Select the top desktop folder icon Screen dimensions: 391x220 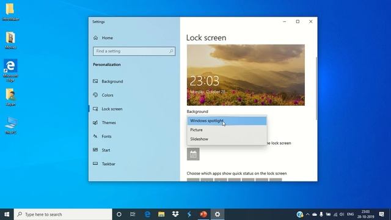10,12
